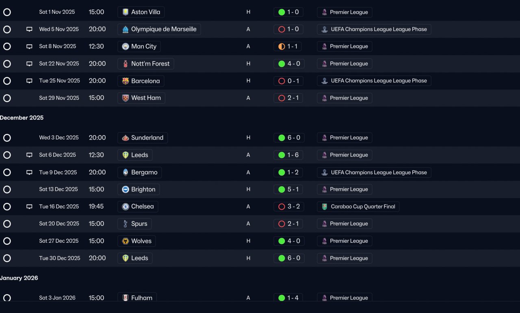Click the Chelsea club badge icon
The width and height of the screenshot is (520, 313).
126,207
